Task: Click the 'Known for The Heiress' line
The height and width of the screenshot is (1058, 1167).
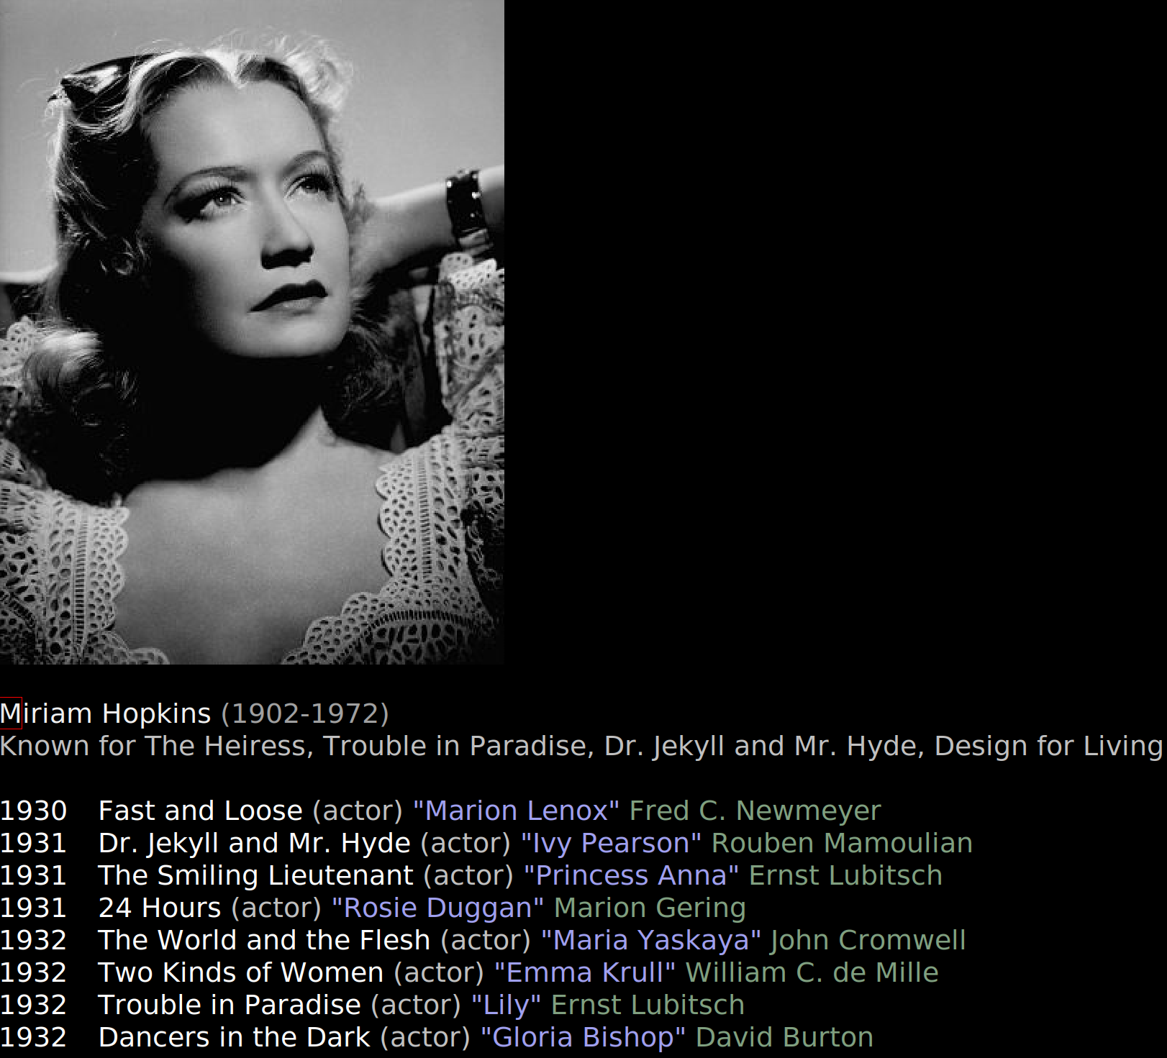Action: pyautogui.click(x=581, y=746)
